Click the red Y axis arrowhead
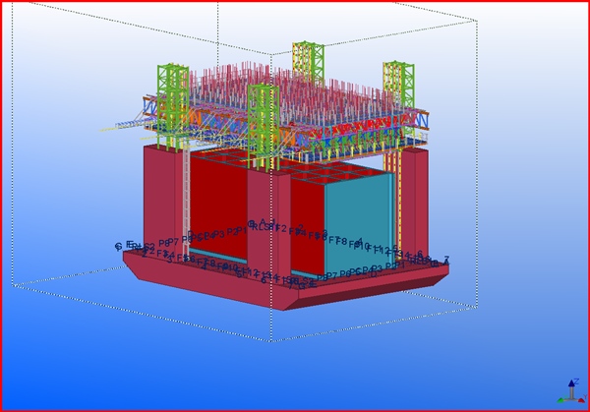590x412 pixels. (580, 398)
